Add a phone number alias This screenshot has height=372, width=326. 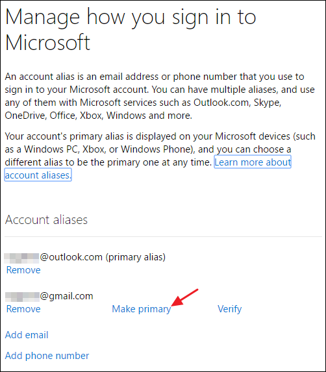click(x=47, y=356)
